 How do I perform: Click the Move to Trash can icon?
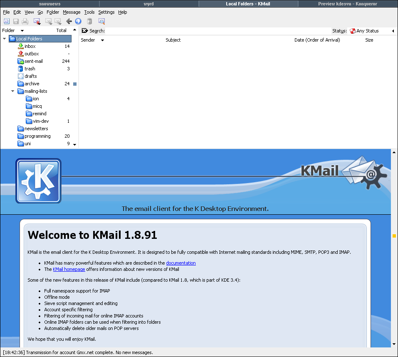(89, 21)
